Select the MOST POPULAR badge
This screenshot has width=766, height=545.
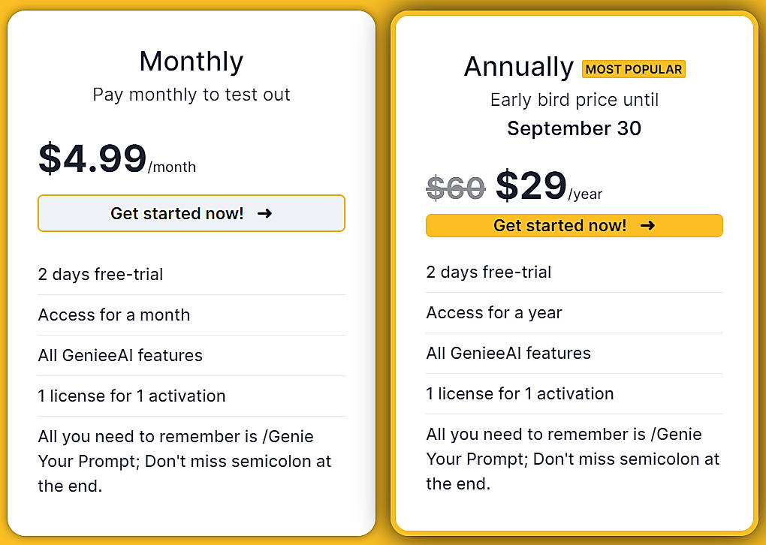click(633, 68)
